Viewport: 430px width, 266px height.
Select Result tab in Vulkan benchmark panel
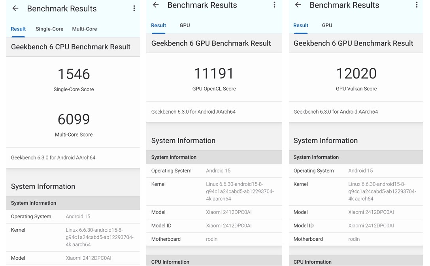pyautogui.click(x=301, y=26)
